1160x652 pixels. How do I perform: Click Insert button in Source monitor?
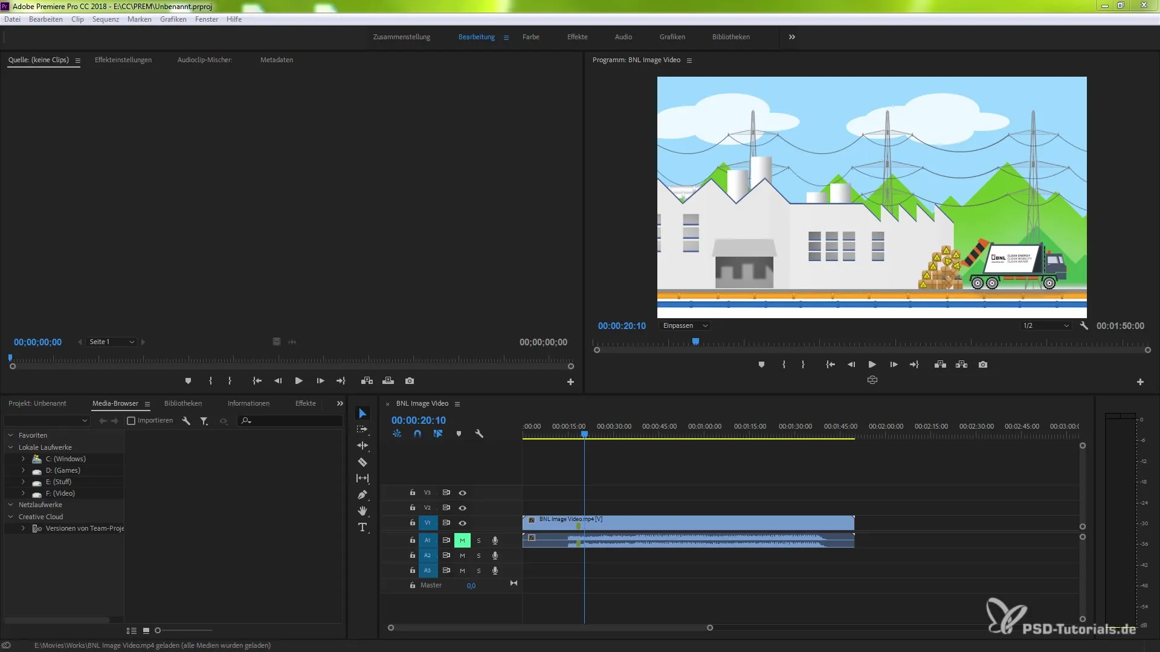[367, 381]
